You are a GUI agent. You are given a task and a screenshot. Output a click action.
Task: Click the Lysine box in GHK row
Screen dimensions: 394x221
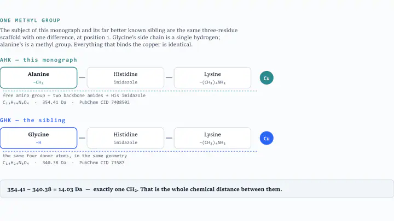[x=212, y=138]
